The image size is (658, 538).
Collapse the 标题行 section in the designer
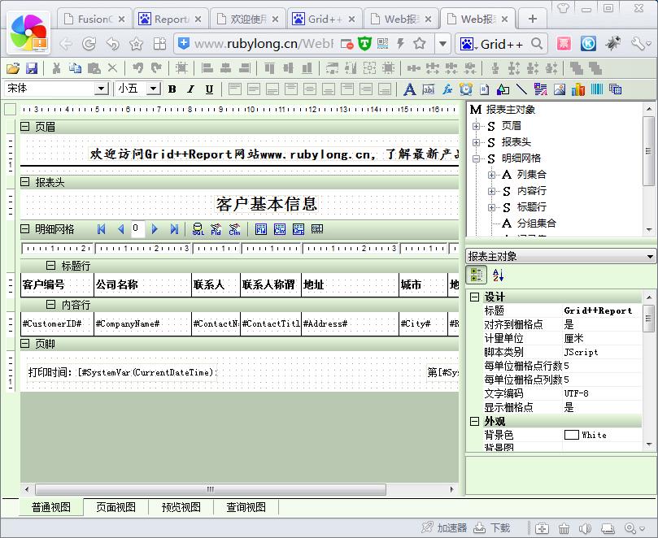pos(50,265)
